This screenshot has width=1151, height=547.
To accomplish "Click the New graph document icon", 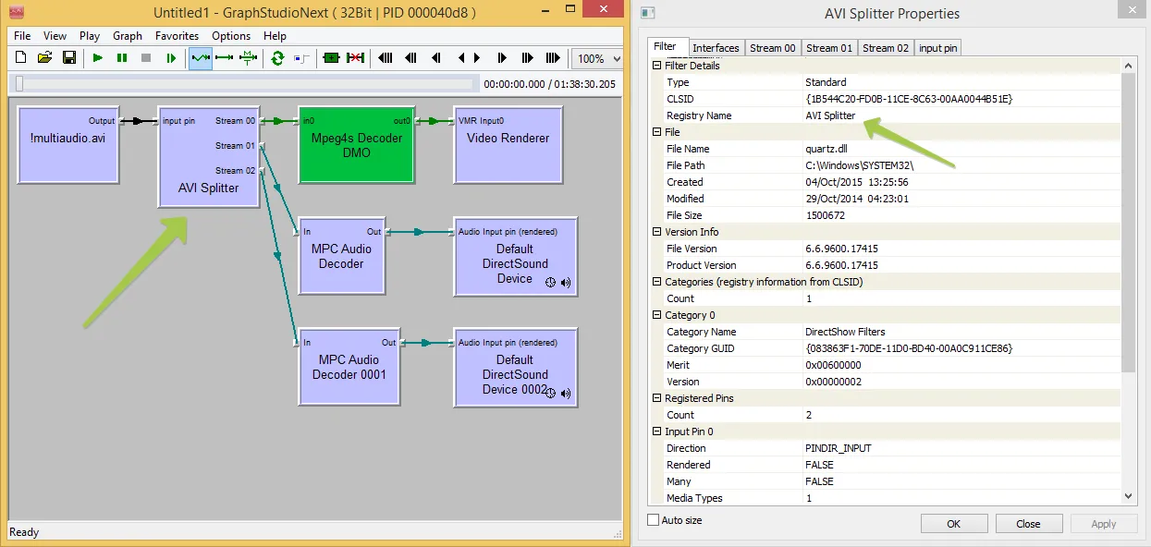I will pyautogui.click(x=20, y=58).
